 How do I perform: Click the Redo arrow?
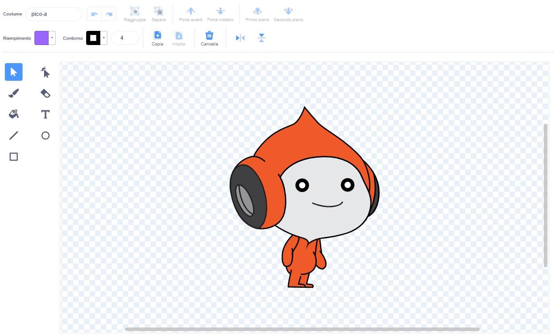click(x=109, y=14)
